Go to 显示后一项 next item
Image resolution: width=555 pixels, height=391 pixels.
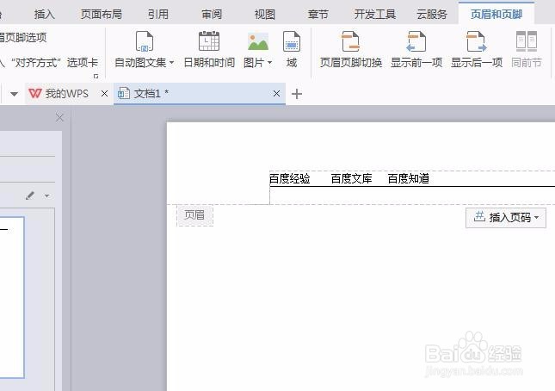(477, 50)
